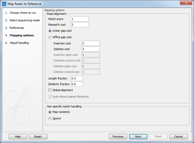Open Help for this wizard
The height and width of the screenshot is (143, 194).
point(18,137)
